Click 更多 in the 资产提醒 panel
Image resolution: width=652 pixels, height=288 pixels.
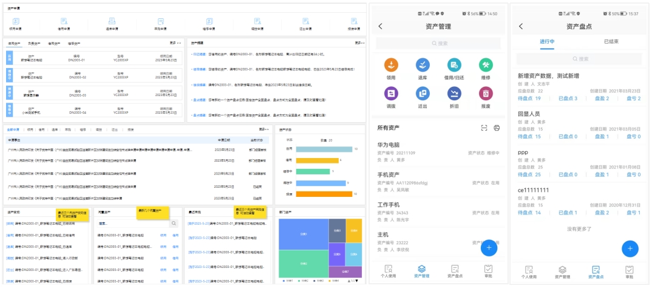tap(359, 43)
